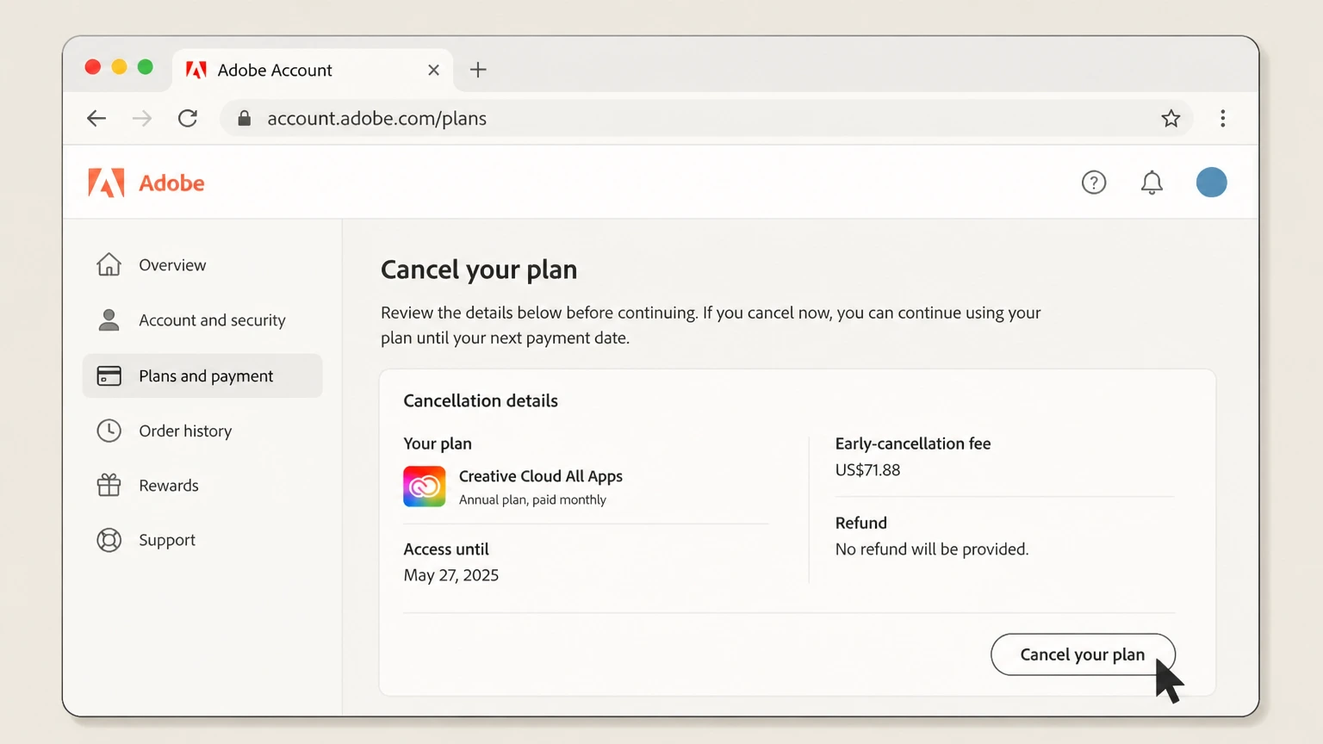The image size is (1323, 744).
Task: Click the Early-cancellation fee label
Action: click(913, 443)
